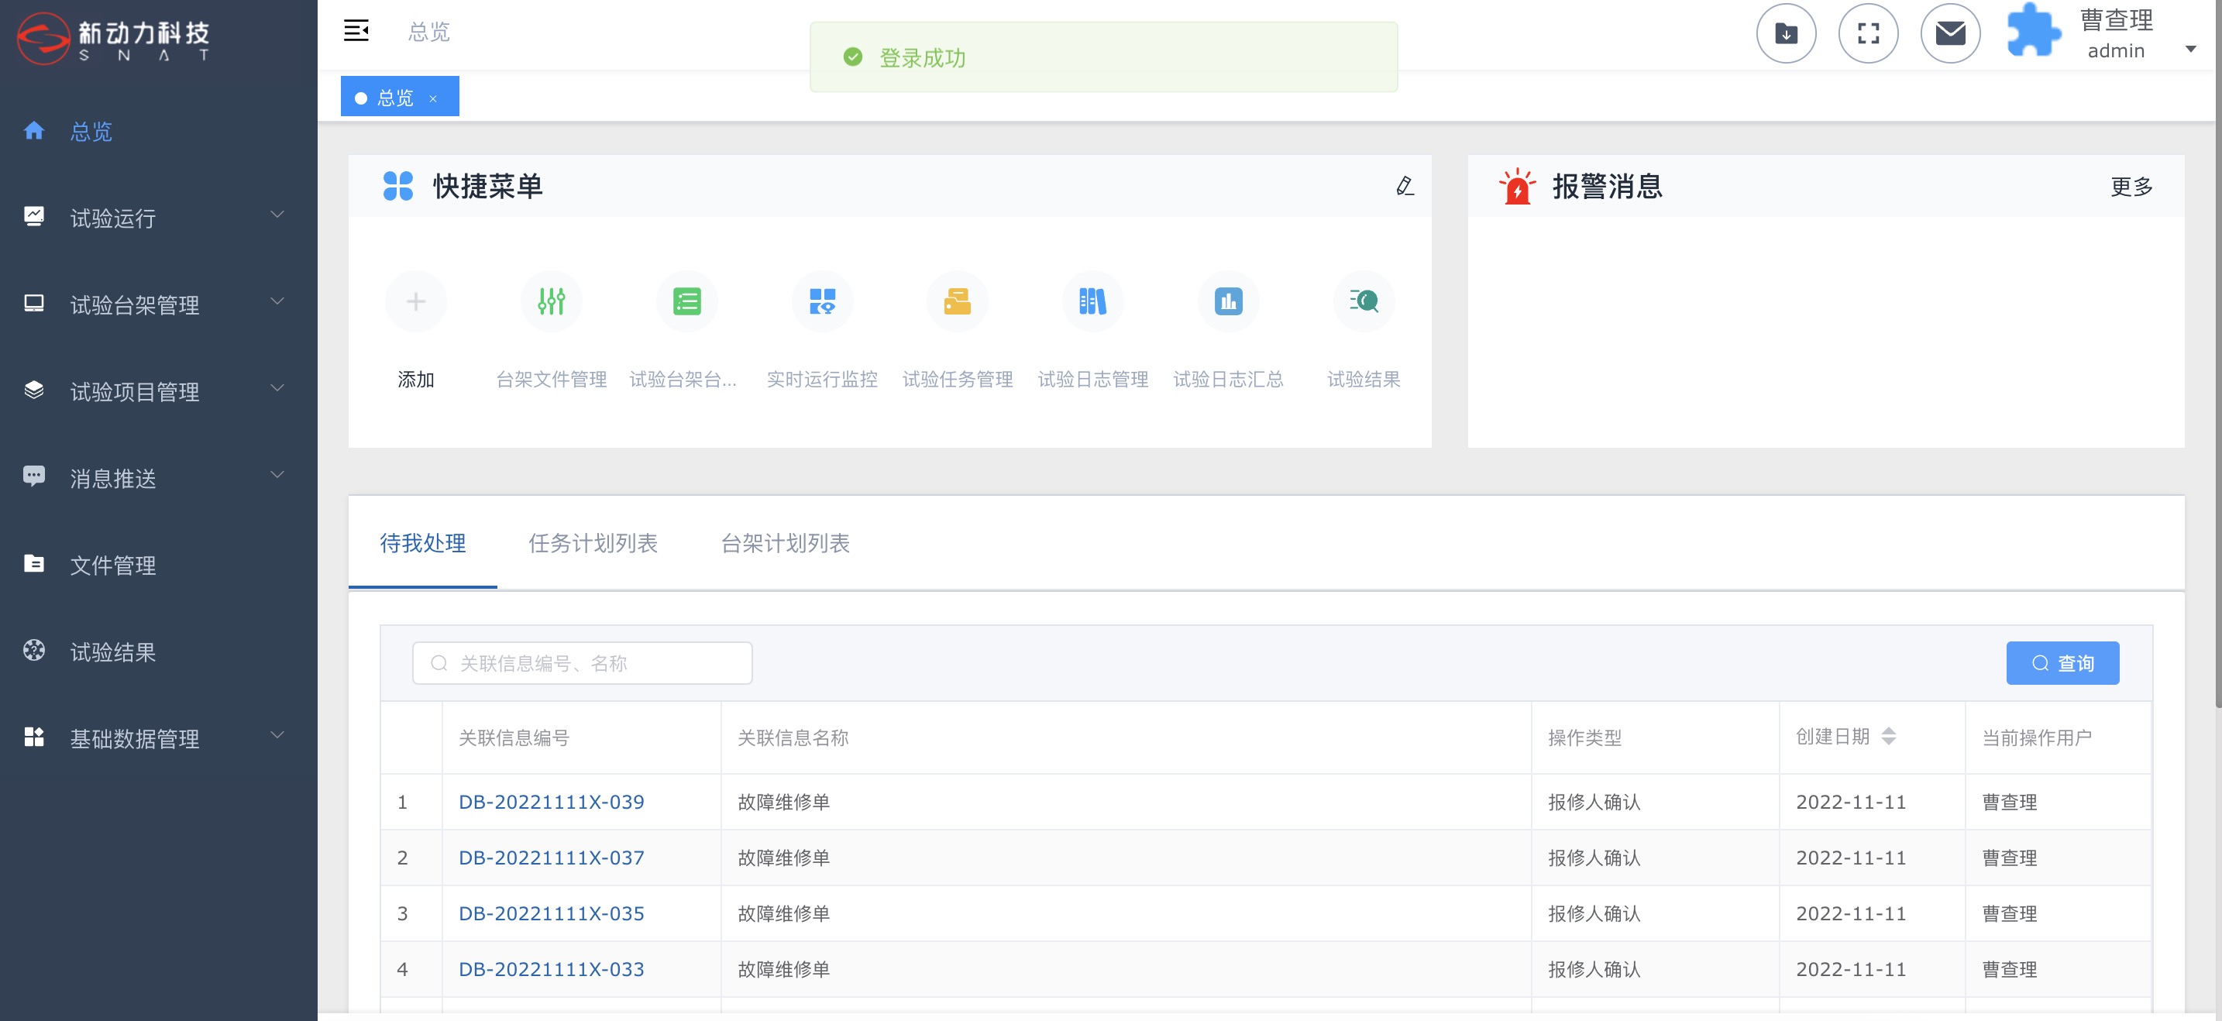This screenshot has height=1021, width=2222.
Task: Click the blue 查询 button
Action: [2062, 663]
